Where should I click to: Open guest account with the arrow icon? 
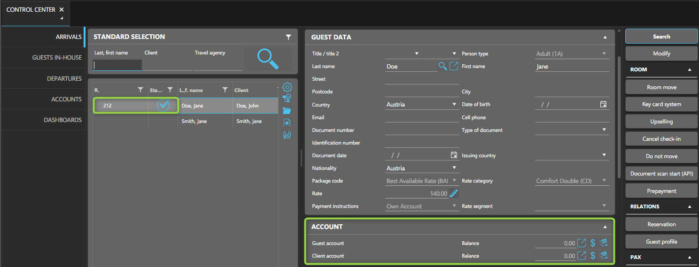(x=582, y=243)
